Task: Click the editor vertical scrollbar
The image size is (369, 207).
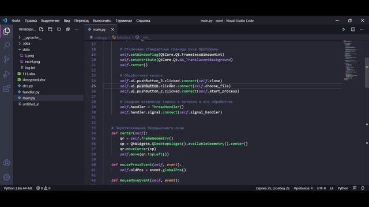Action: click(x=367, y=73)
